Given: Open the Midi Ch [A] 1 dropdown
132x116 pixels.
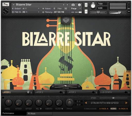Looking at the screenshot, I should 39,12.
